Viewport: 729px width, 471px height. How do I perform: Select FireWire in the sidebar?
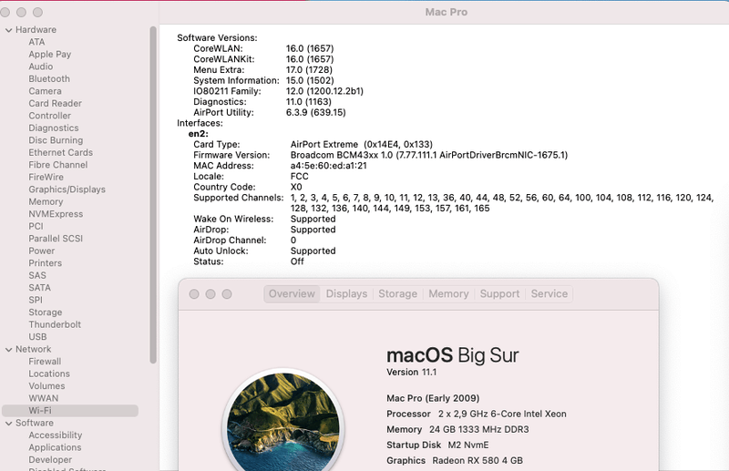pos(46,177)
